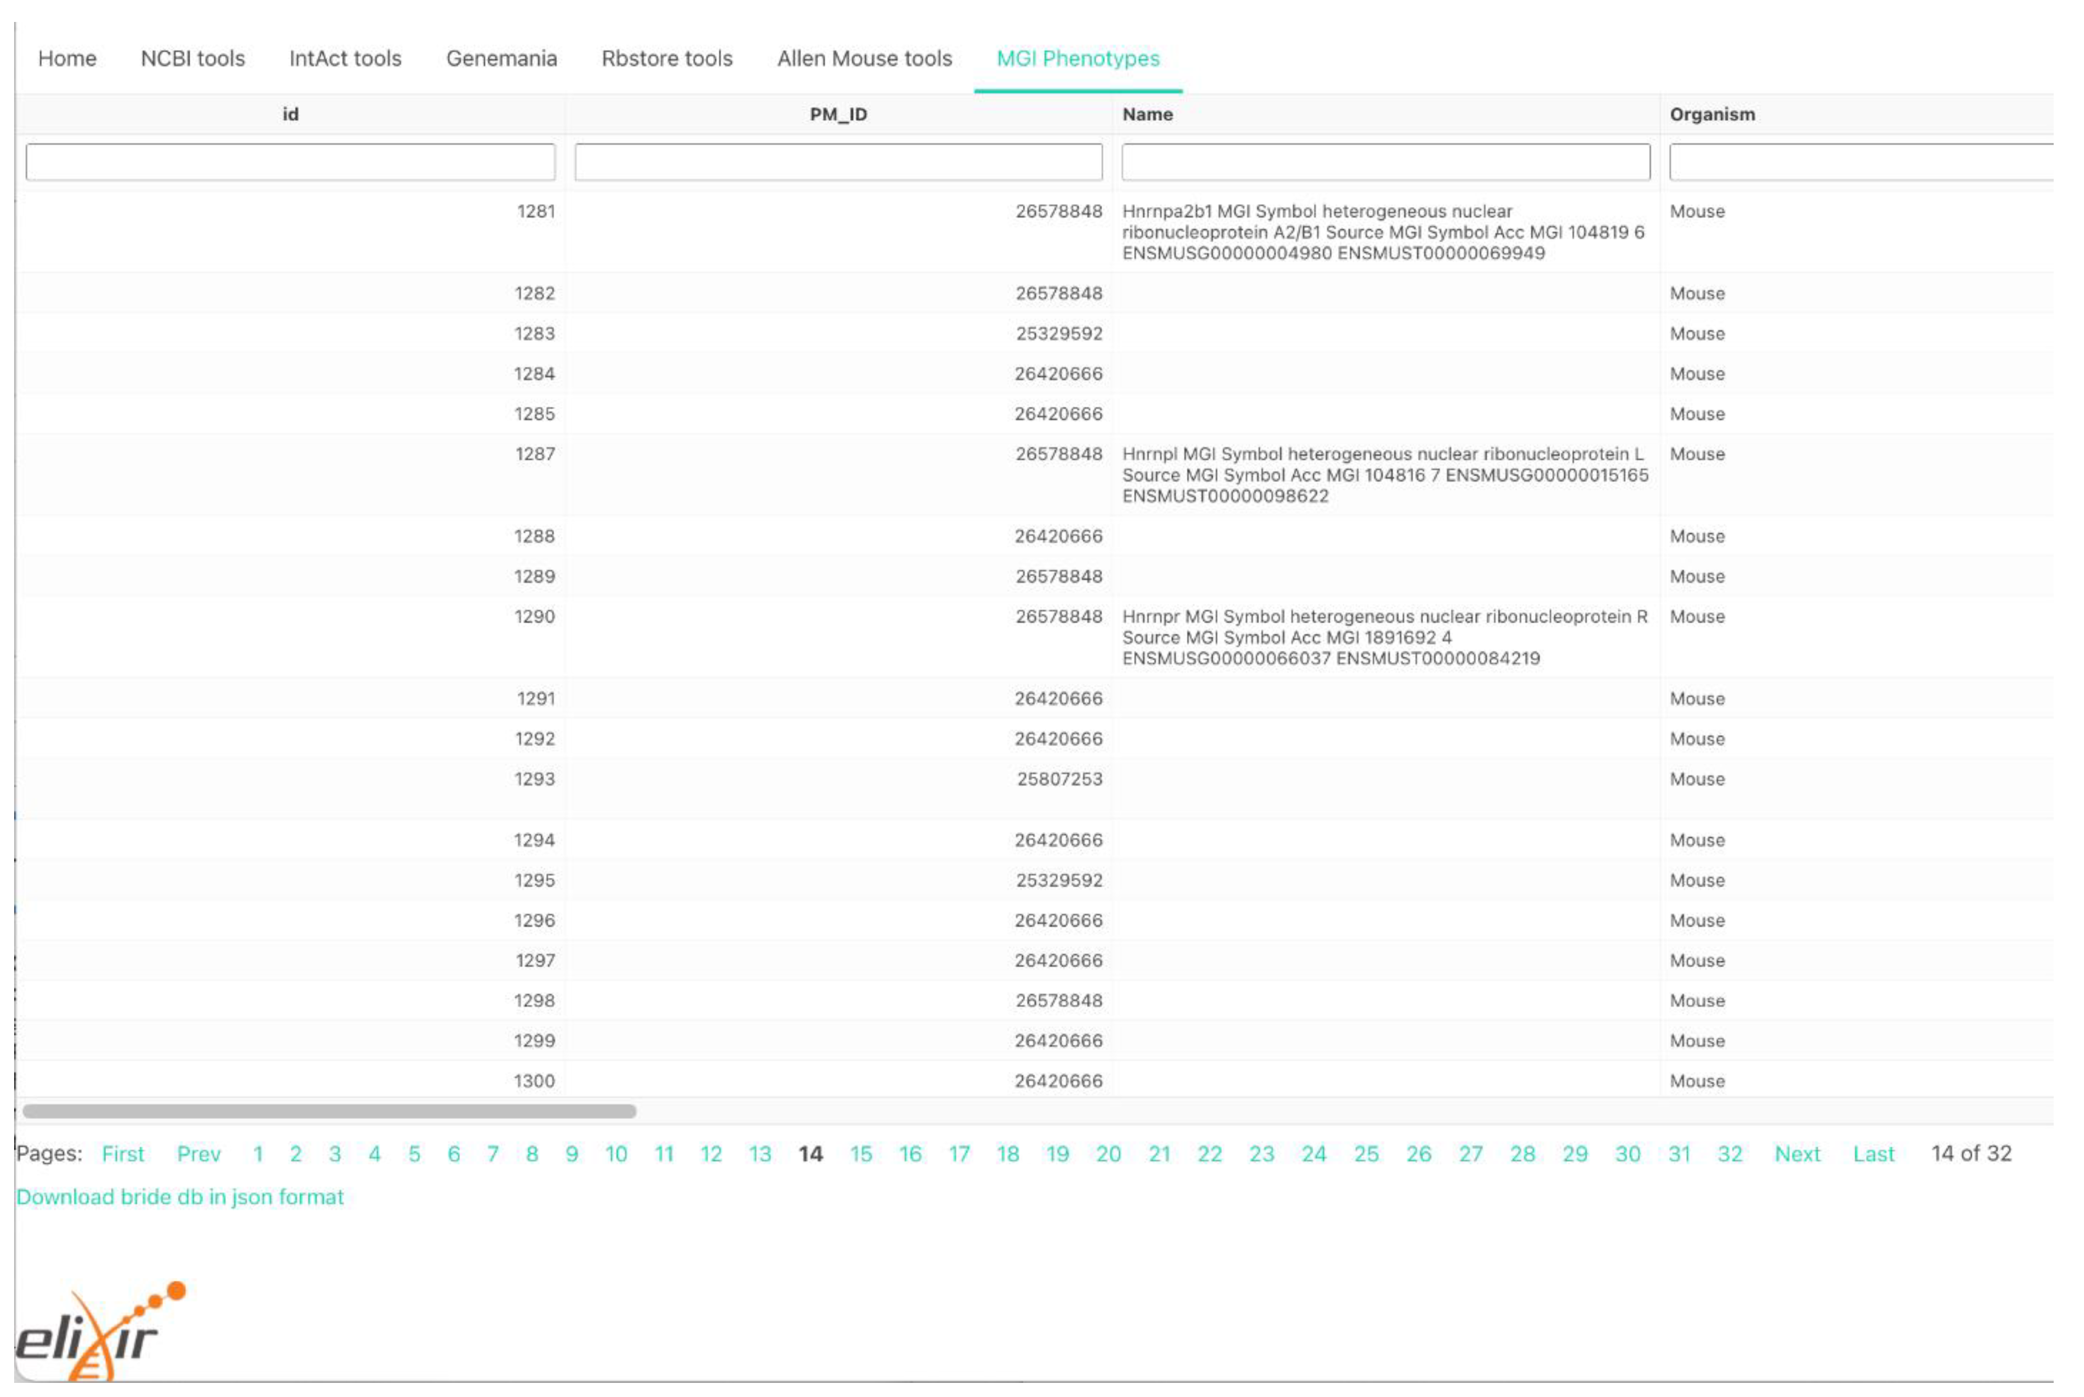The width and height of the screenshot is (2084, 1397).
Task: Click the Name column filter field
Action: click(x=1384, y=162)
